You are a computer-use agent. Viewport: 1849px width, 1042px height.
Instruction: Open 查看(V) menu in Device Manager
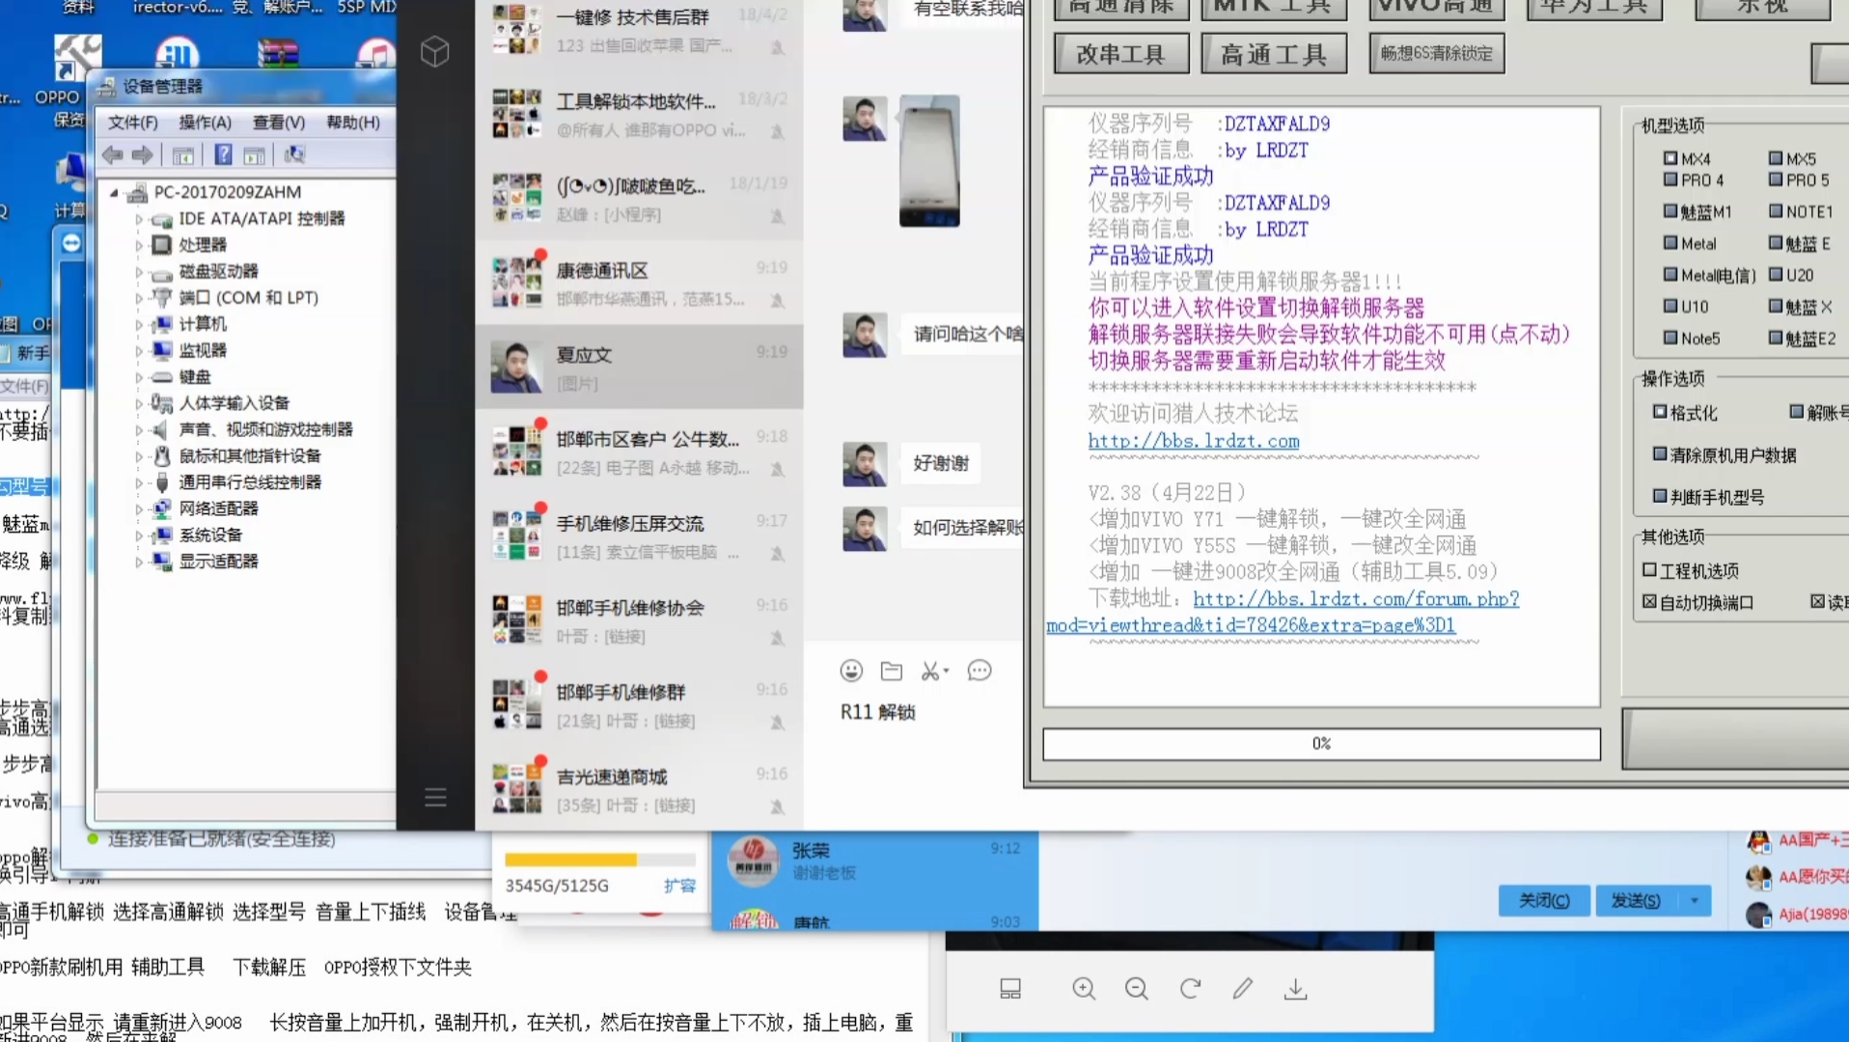[279, 123]
